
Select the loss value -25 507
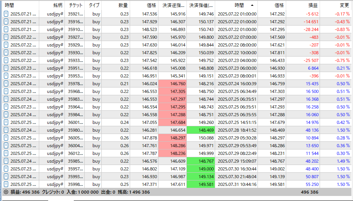tap(311, 60)
